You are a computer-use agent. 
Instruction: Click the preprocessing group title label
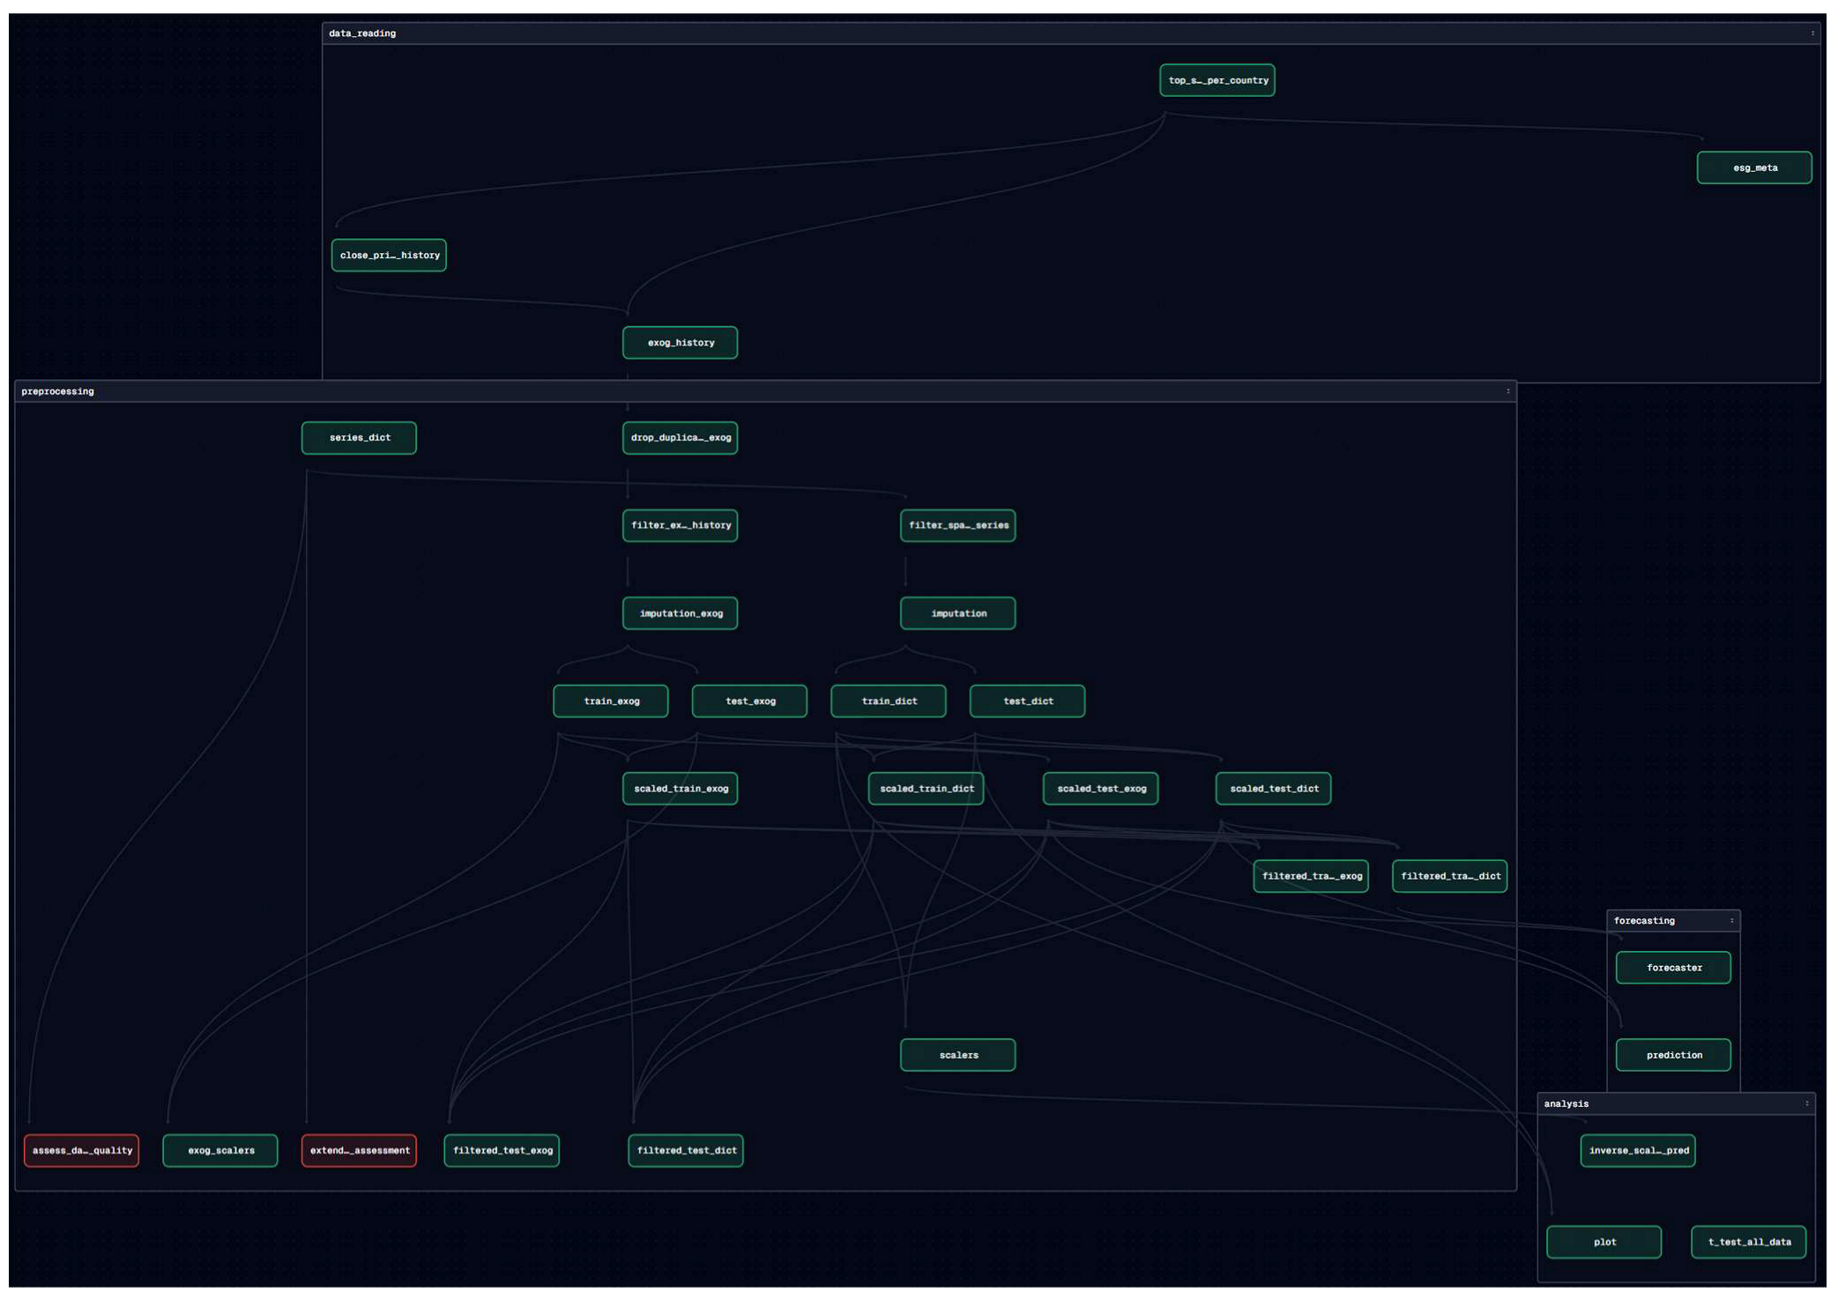click(58, 391)
